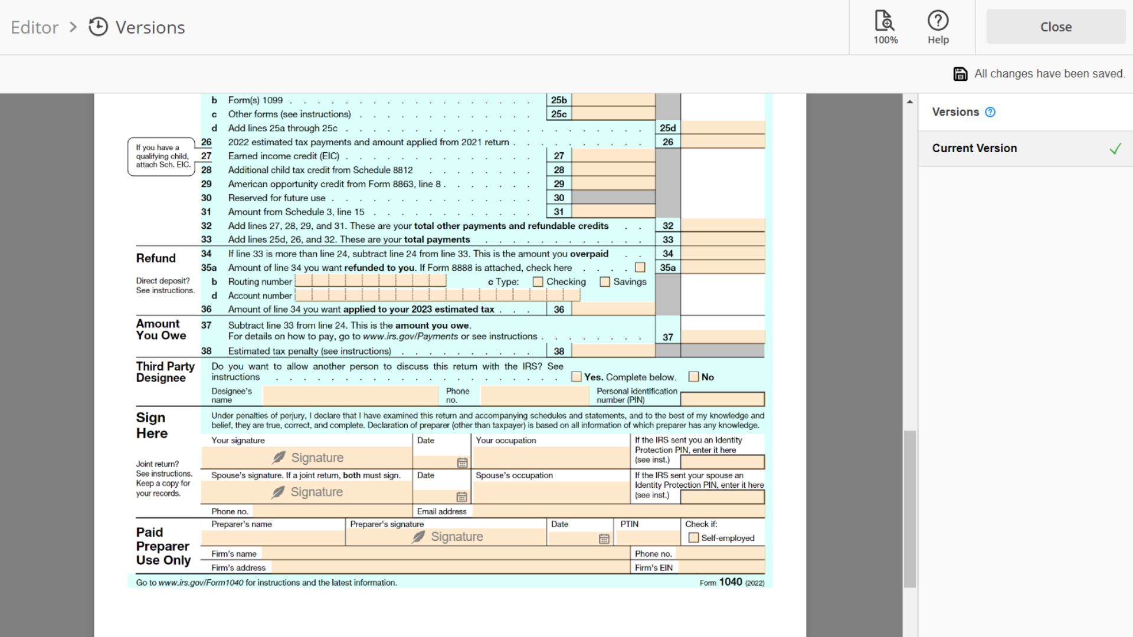This screenshot has width=1133, height=637.
Task: Click the line 36 amount field
Action: point(614,309)
